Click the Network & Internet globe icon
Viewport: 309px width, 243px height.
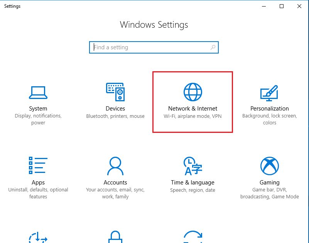point(192,92)
